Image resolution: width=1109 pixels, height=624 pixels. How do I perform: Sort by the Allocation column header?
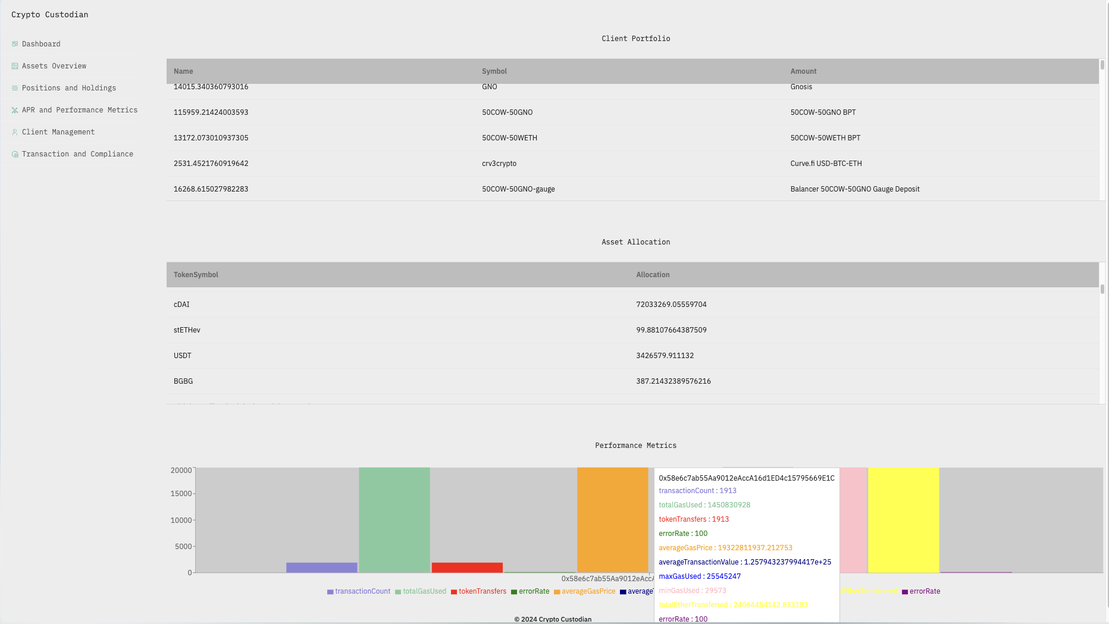pos(653,275)
